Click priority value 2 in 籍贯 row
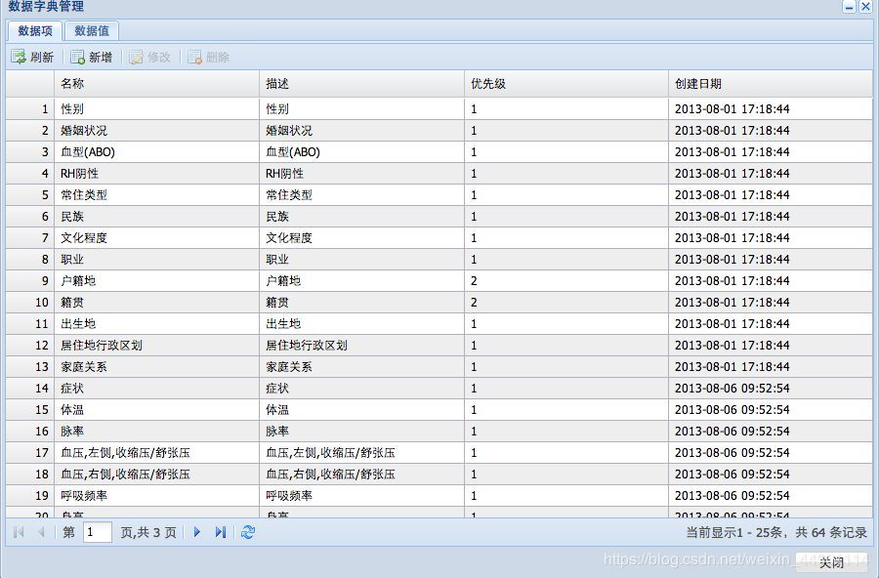Viewport: 879px width, 578px height. click(566, 302)
